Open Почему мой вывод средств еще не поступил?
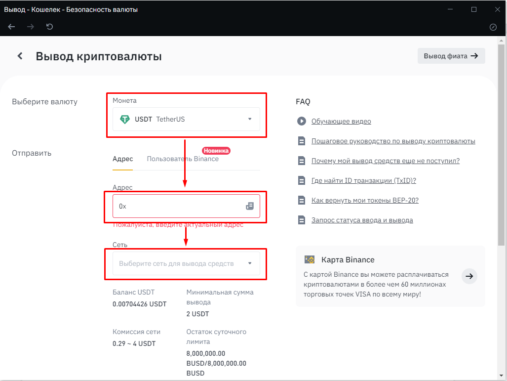 click(386, 161)
